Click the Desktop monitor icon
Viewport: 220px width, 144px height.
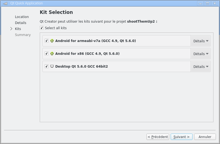pyautogui.click(x=52, y=66)
